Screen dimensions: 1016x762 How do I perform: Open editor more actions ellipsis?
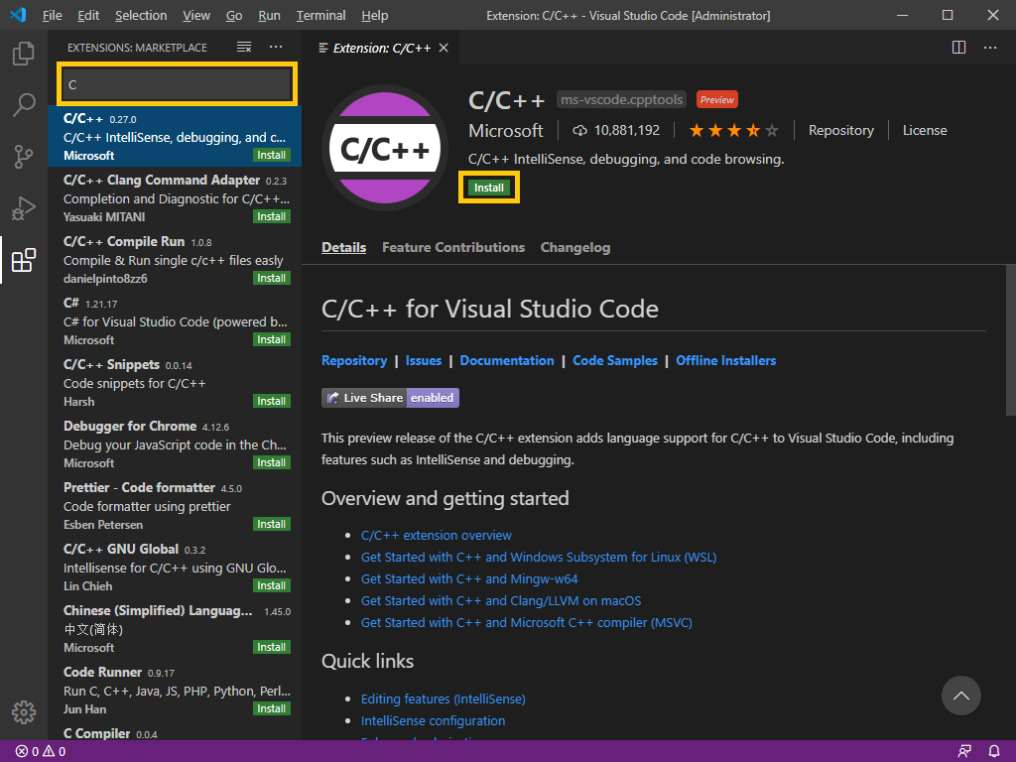click(x=990, y=48)
